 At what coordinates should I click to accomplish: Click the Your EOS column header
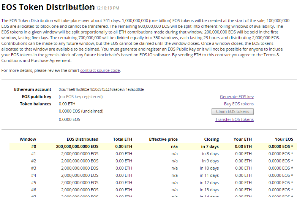click(284, 139)
